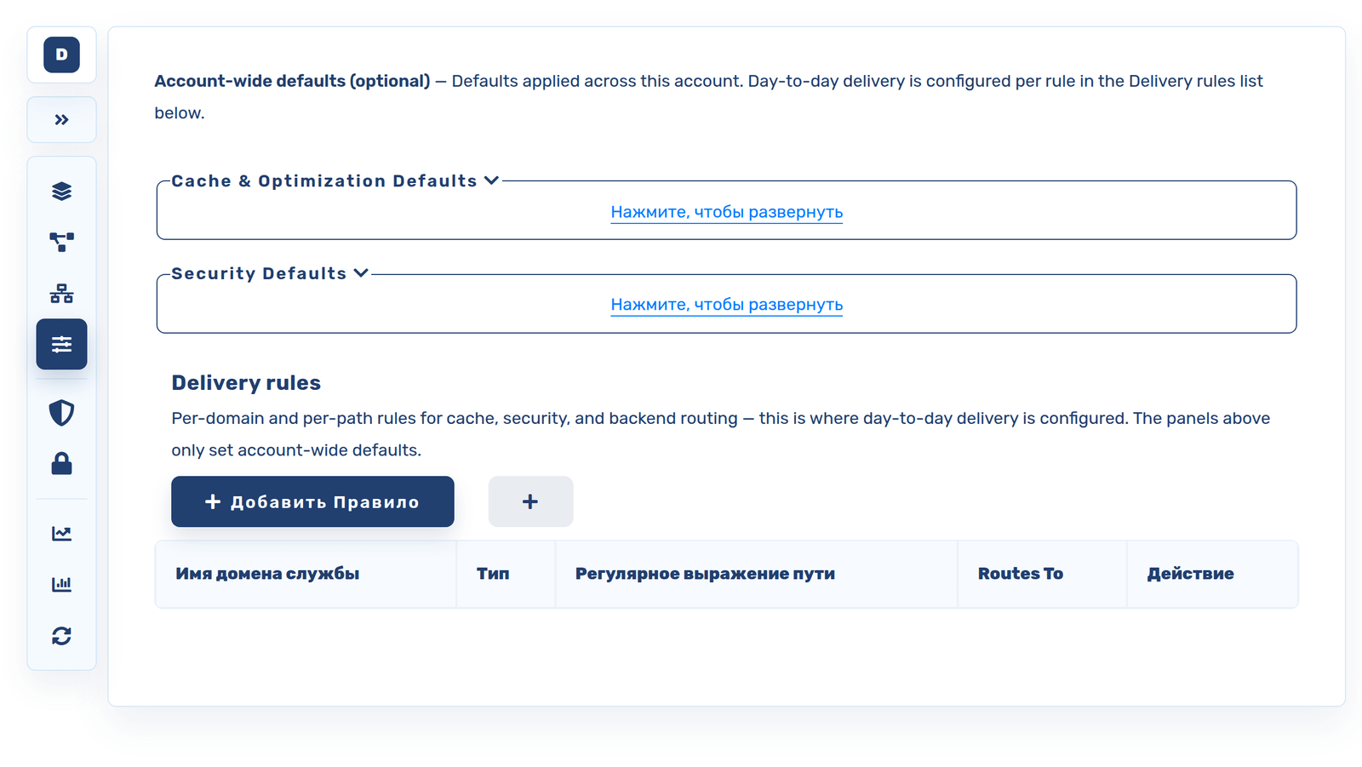Click the Добавить Правило button
This screenshot has width=1362, height=767.
click(x=312, y=501)
